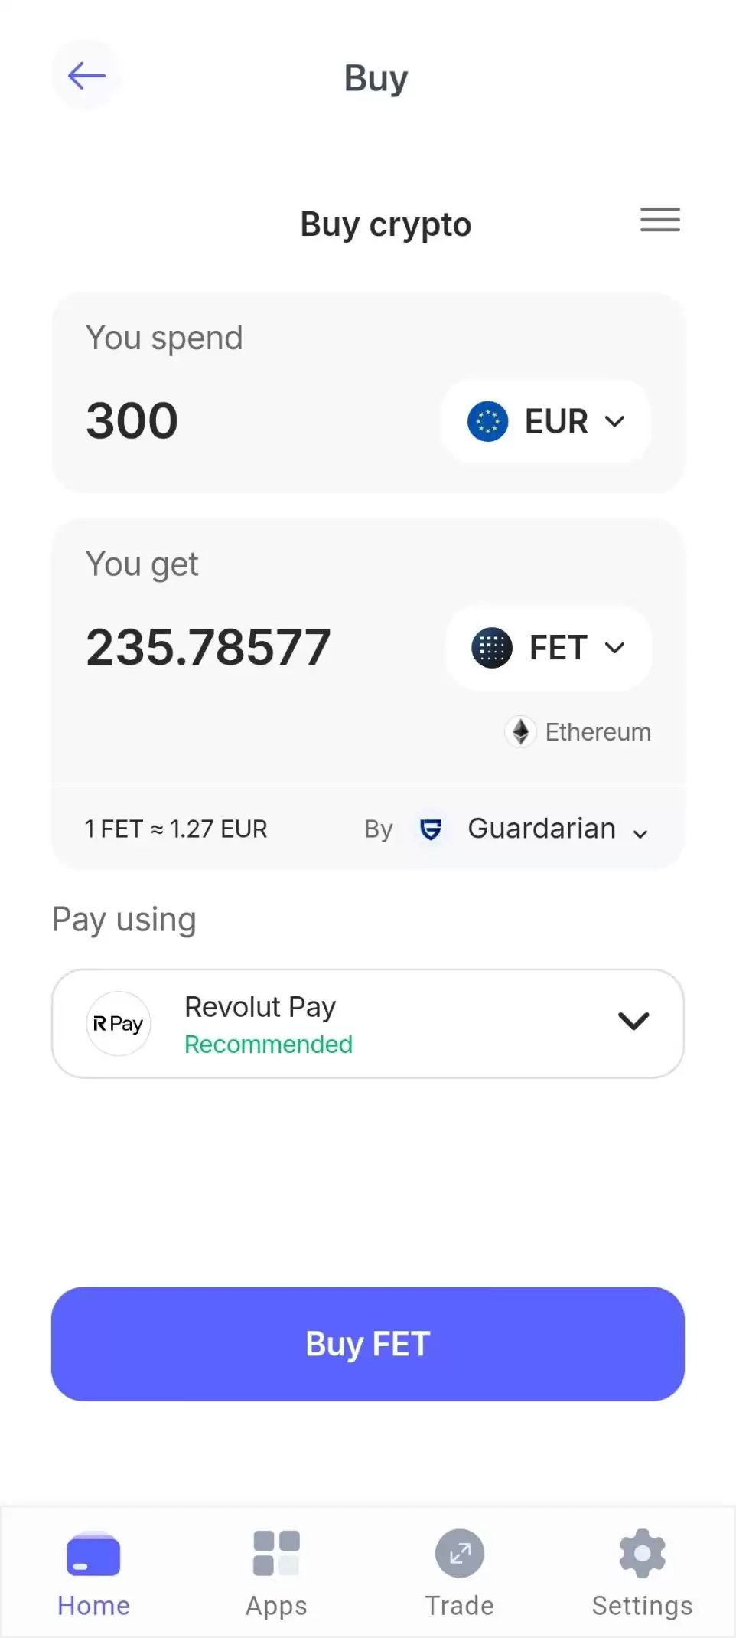Click the 1 FET ≈ 1.27 EUR rate
736x1638 pixels.
click(176, 829)
